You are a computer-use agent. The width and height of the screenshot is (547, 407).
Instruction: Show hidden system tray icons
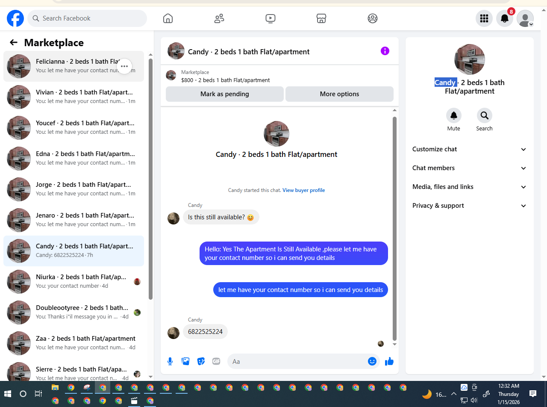(453, 394)
